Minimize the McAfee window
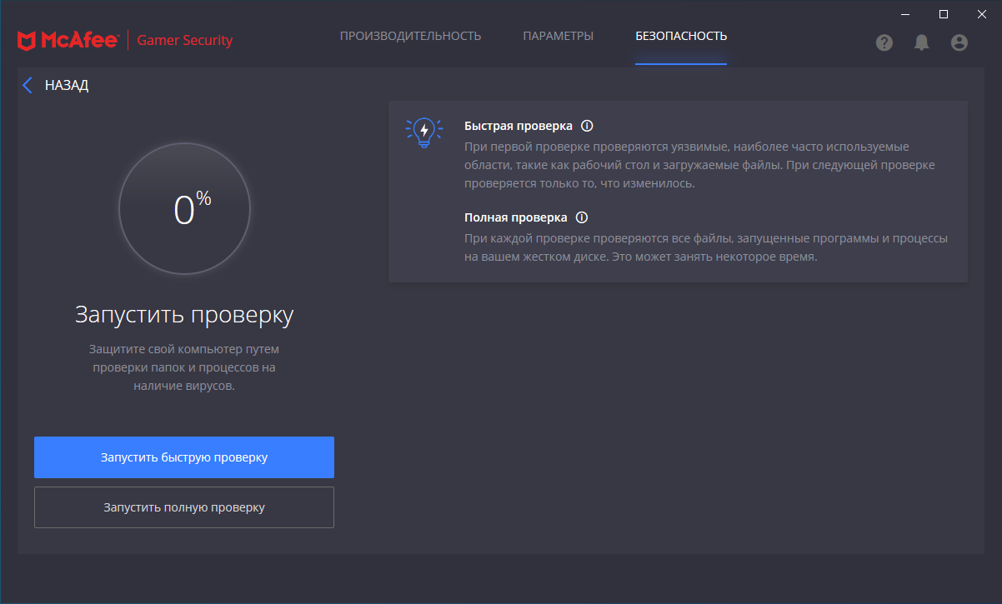 (905, 13)
